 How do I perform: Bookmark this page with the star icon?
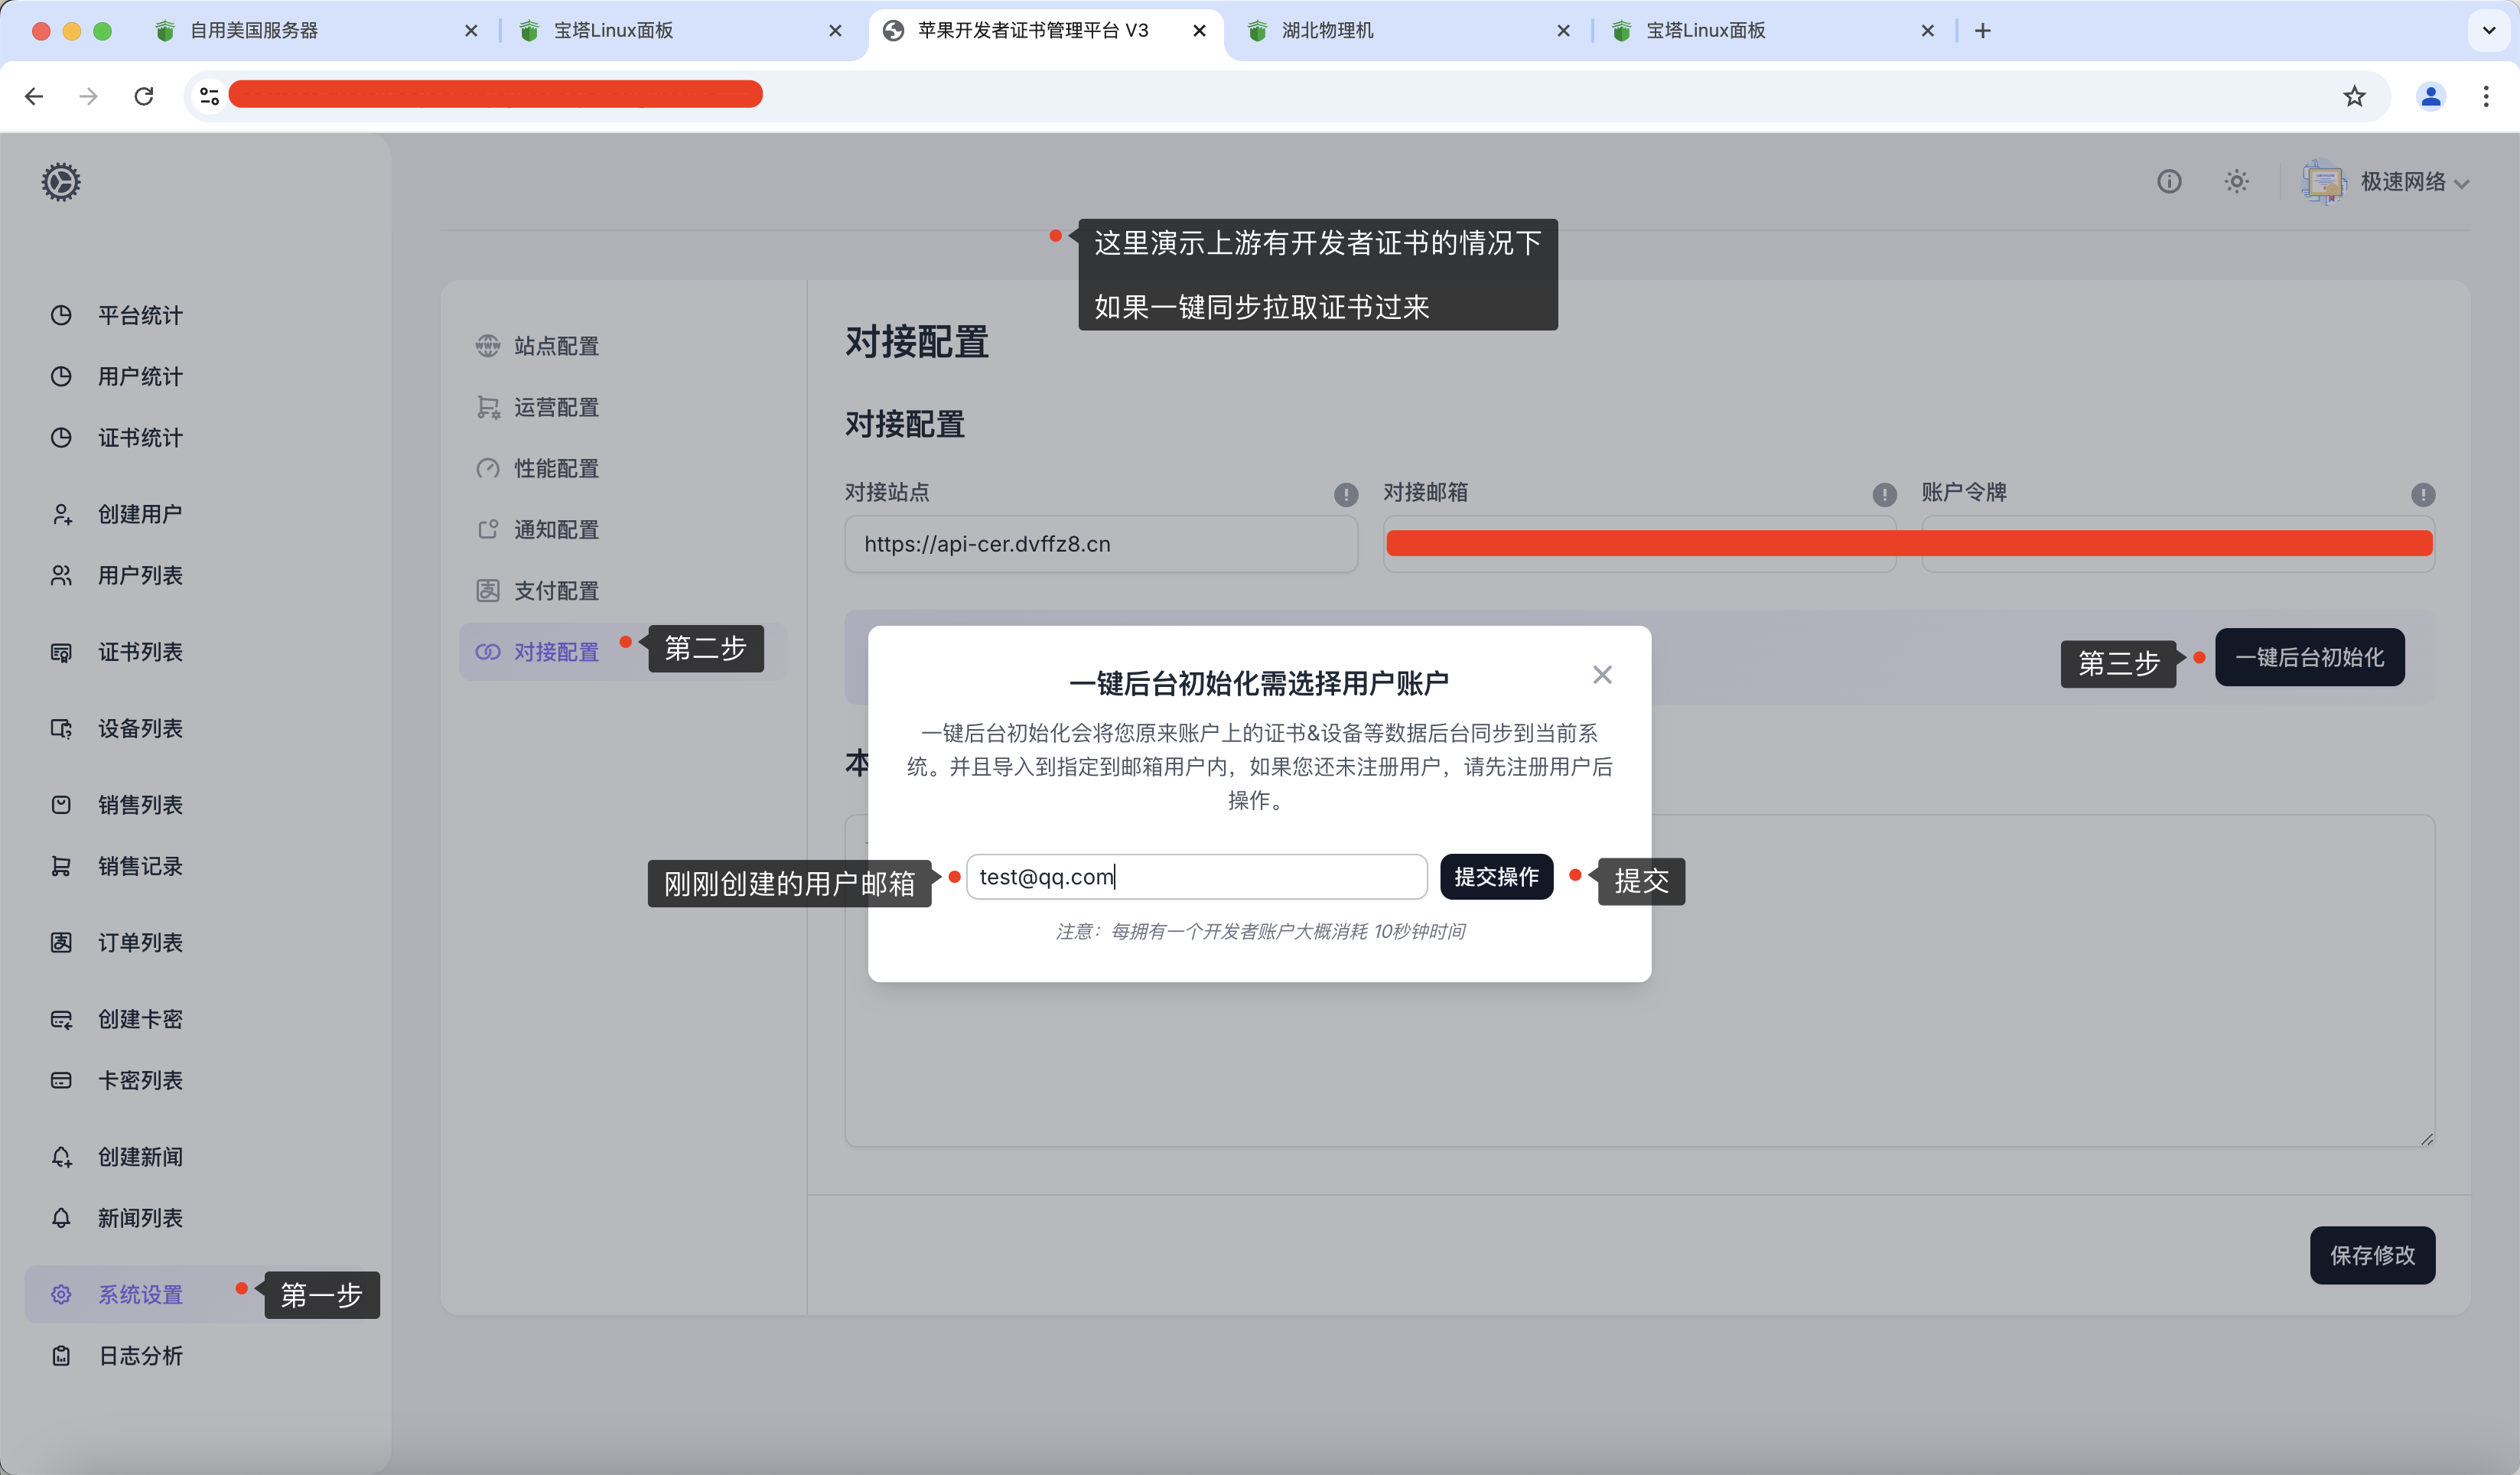tap(2354, 96)
